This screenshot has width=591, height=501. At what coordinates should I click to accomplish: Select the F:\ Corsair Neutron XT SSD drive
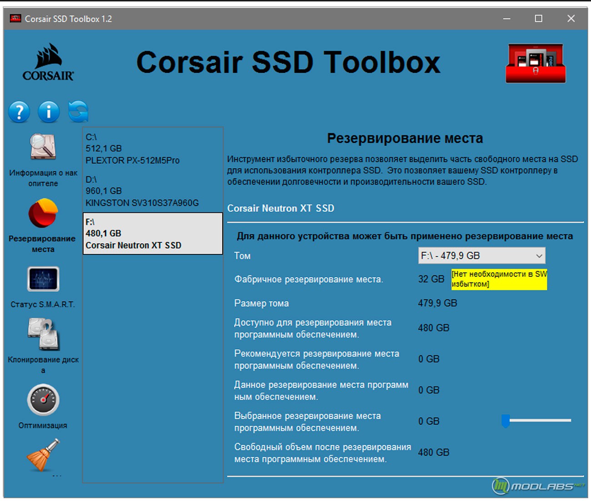pos(152,234)
